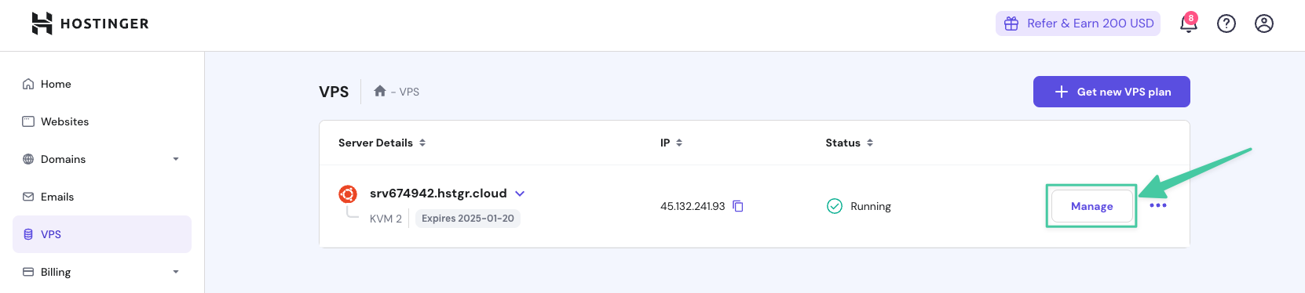Click the Ubuntu OS icon of server

[x=348, y=194]
